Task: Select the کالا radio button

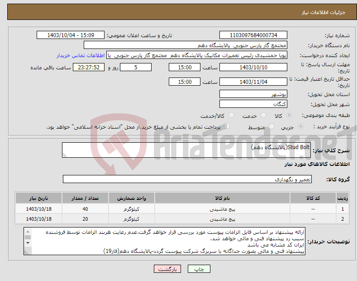Action: [289, 115]
